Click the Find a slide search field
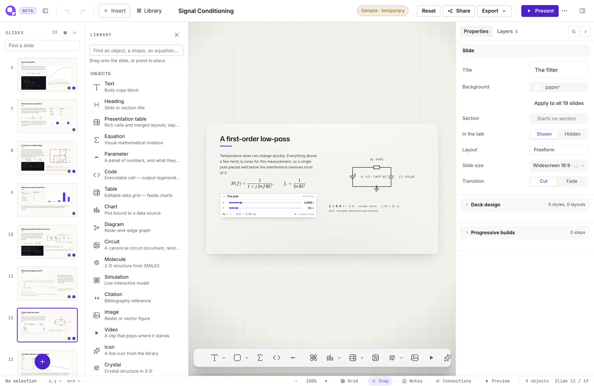The image size is (594, 386). click(x=42, y=45)
